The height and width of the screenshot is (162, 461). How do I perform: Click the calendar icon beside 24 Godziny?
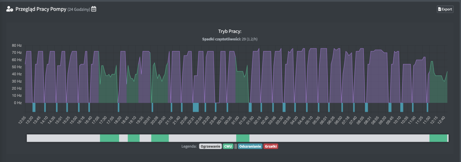coord(94,9)
